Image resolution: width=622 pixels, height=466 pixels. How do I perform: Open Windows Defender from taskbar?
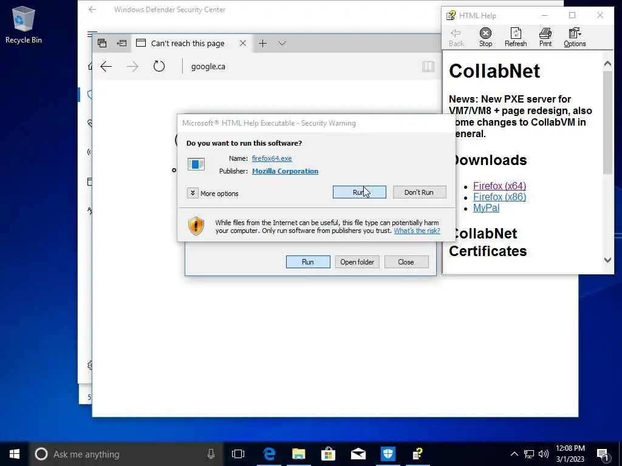point(388,454)
